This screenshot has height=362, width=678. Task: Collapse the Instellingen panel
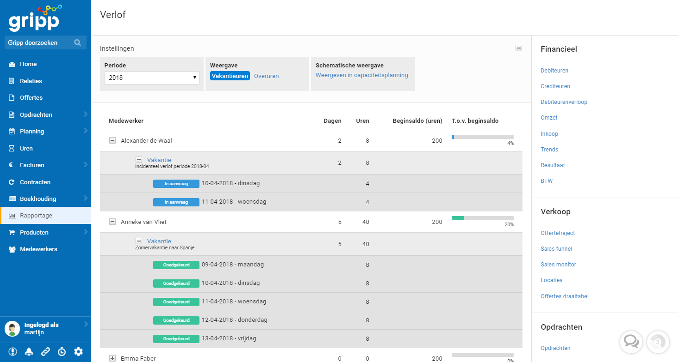tap(519, 48)
